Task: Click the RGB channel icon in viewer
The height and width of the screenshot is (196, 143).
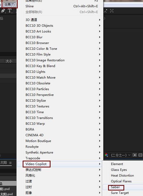Action: pos(106,155)
